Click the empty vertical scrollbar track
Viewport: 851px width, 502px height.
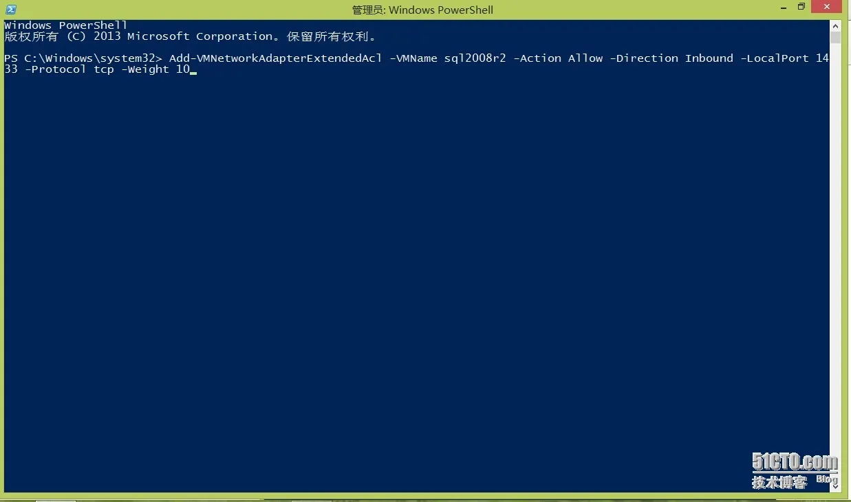(836, 261)
